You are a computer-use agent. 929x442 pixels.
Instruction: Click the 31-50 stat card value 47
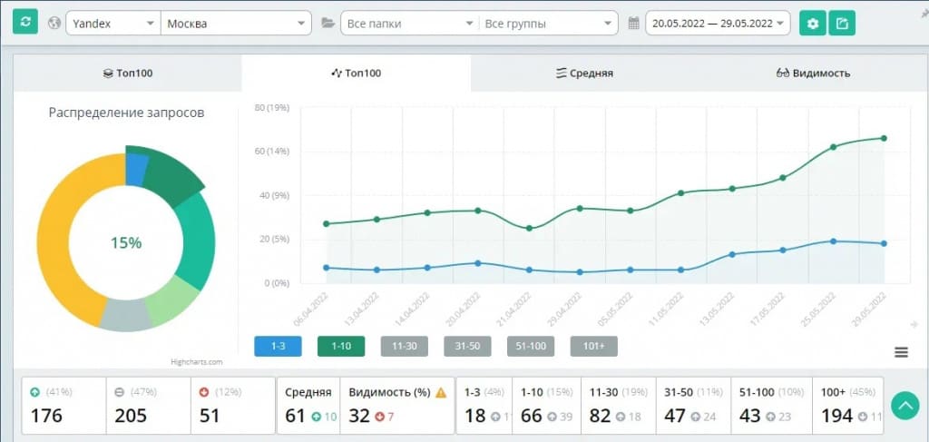click(675, 416)
